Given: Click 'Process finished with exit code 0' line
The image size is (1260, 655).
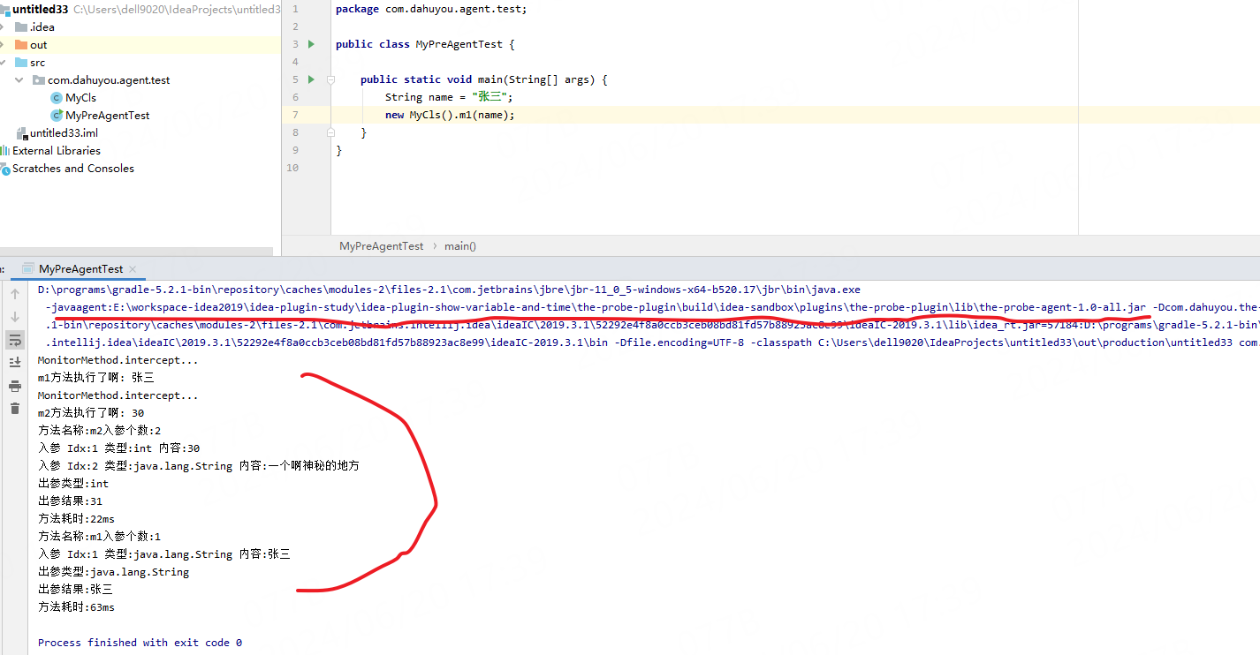Looking at the screenshot, I should pos(140,643).
